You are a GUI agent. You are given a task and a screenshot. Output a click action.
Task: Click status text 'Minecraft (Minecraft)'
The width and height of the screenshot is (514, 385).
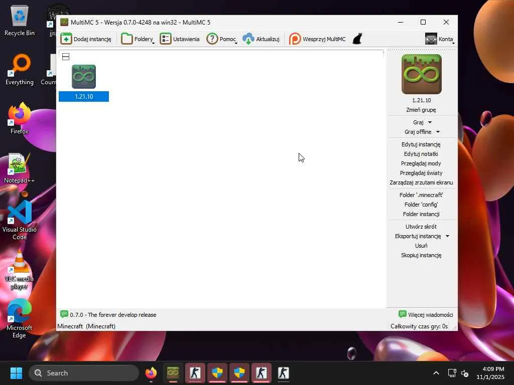coord(86,326)
